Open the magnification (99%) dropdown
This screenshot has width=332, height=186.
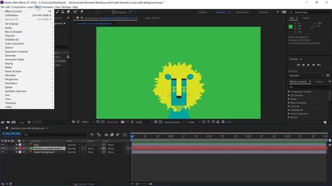coord(88,122)
